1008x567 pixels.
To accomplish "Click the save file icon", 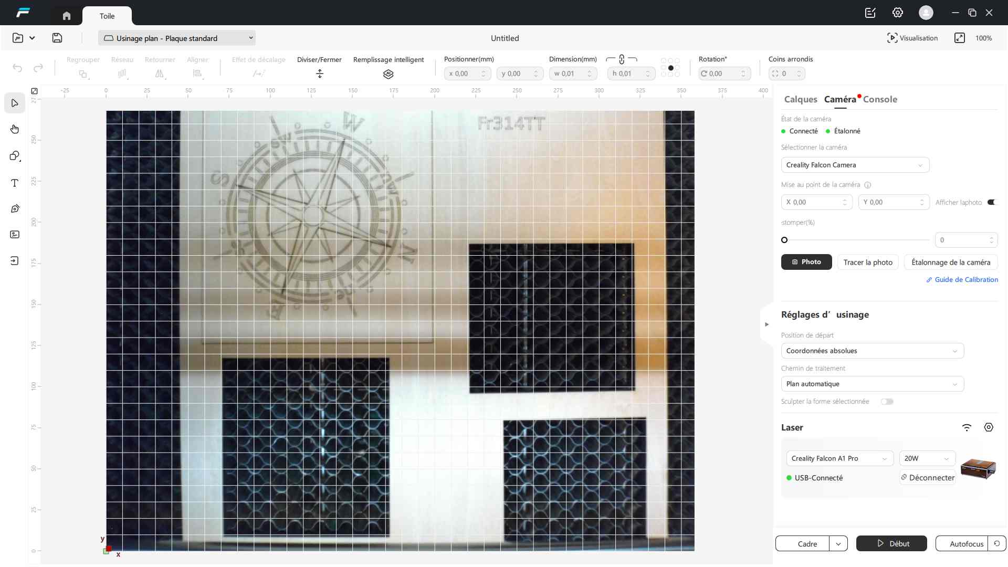I will (x=57, y=38).
